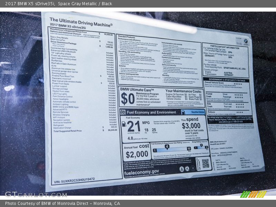Viewport: 276px width, 207px height.
Task: Click 'LED Fog Lights' option line
Action: (60, 94)
